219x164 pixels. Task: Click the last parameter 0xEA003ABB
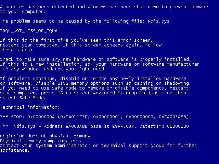tap(172, 117)
